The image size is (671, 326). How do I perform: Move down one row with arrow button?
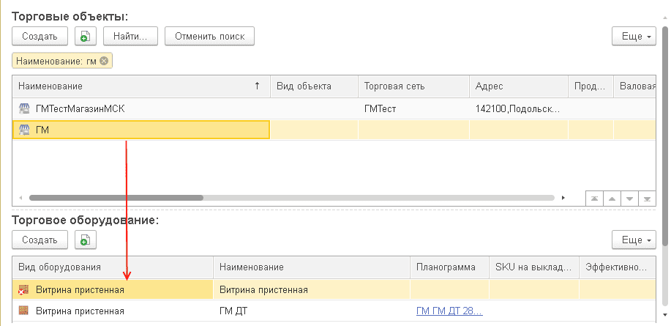click(629, 199)
